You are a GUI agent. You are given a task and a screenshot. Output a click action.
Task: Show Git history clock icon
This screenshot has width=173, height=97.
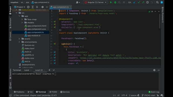(147, 2)
